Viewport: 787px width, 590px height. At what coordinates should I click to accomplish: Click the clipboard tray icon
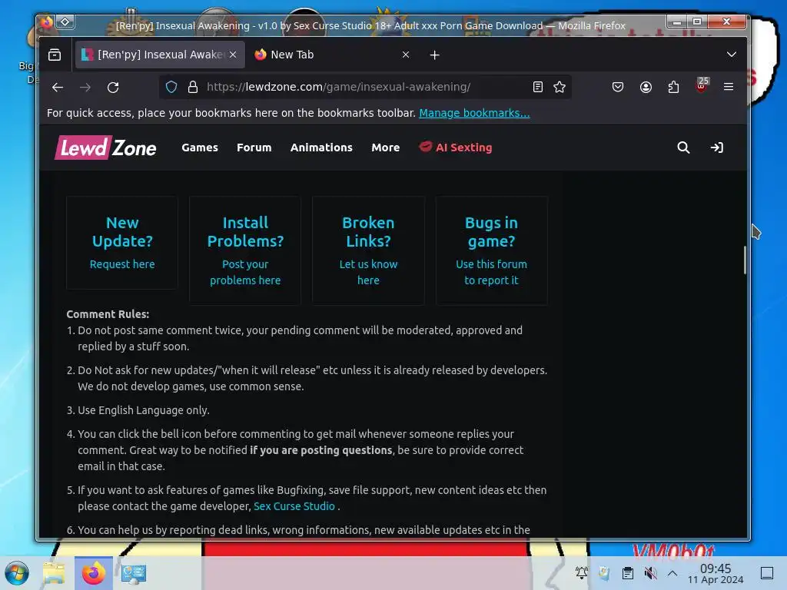point(627,573)
